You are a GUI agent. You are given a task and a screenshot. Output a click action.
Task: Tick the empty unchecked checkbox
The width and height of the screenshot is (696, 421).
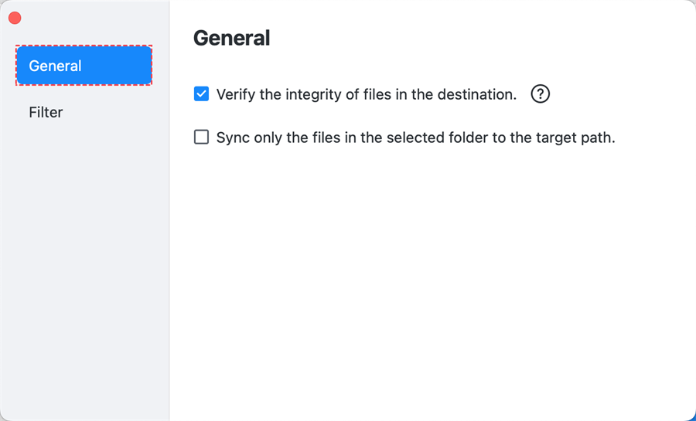click(201, 138)
